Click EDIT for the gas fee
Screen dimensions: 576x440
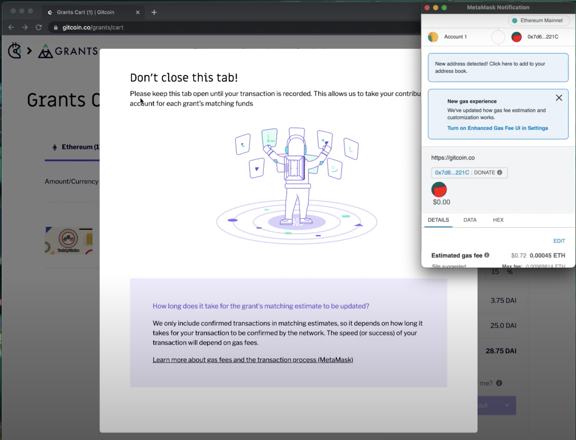[559, 241]
